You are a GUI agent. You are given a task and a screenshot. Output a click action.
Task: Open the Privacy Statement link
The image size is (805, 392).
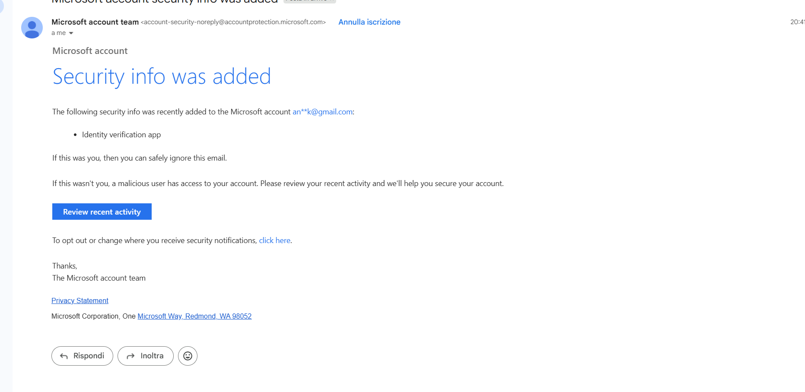point(80,300)
